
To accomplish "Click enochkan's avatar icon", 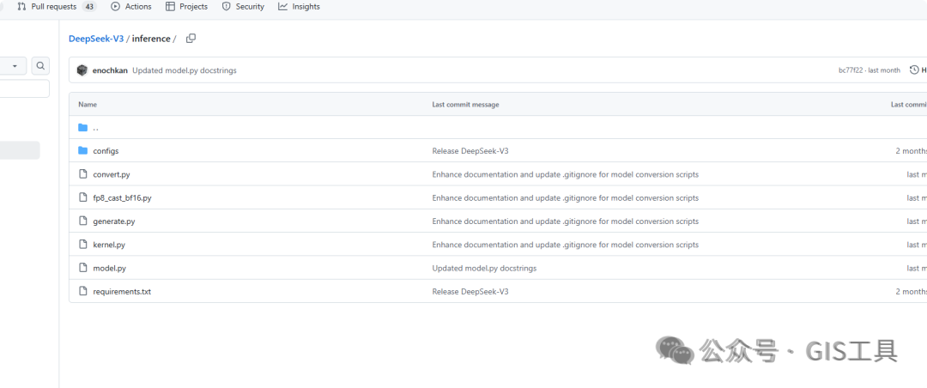I will (x=82, y=70).
